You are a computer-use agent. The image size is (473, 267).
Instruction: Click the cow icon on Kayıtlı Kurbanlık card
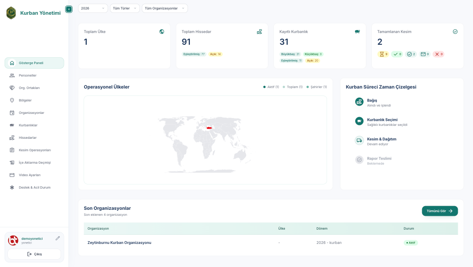(357, 32)
